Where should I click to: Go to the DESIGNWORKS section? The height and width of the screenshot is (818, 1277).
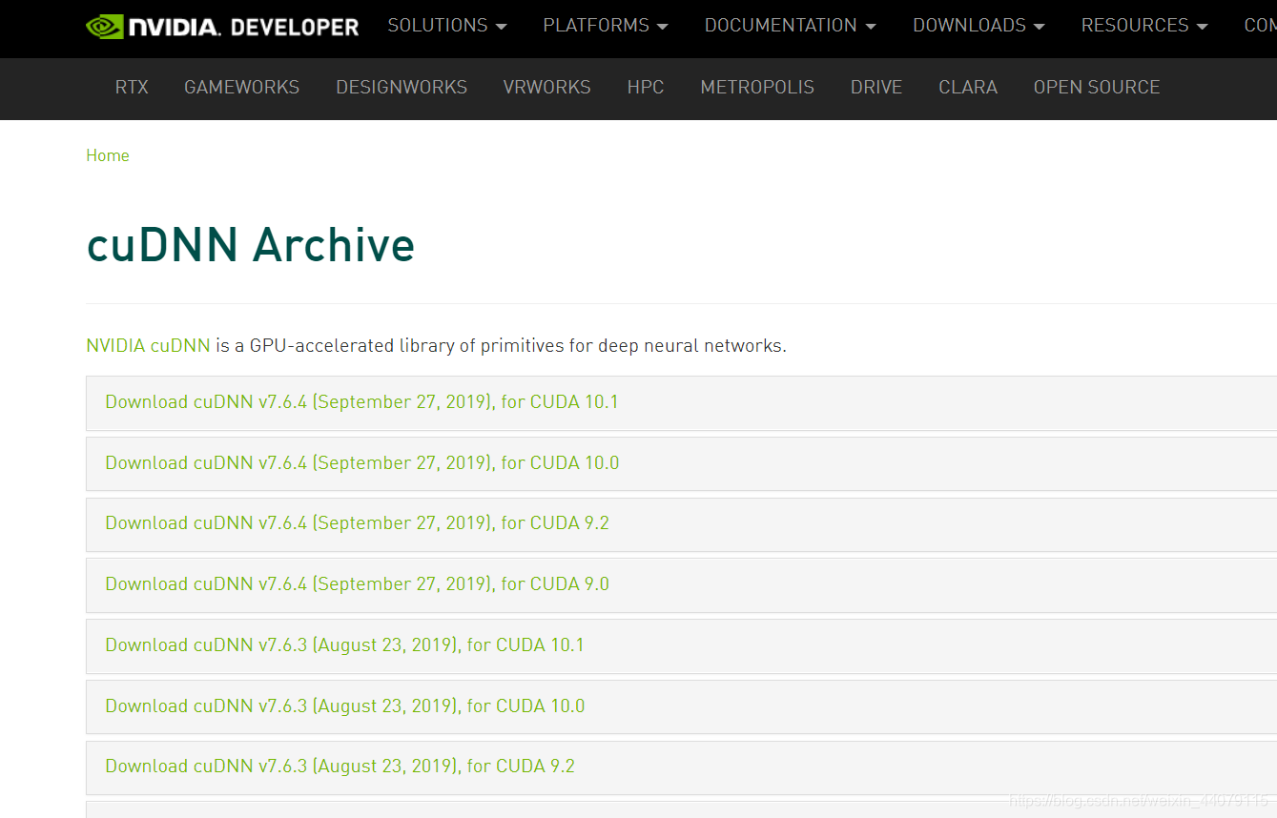402,87
